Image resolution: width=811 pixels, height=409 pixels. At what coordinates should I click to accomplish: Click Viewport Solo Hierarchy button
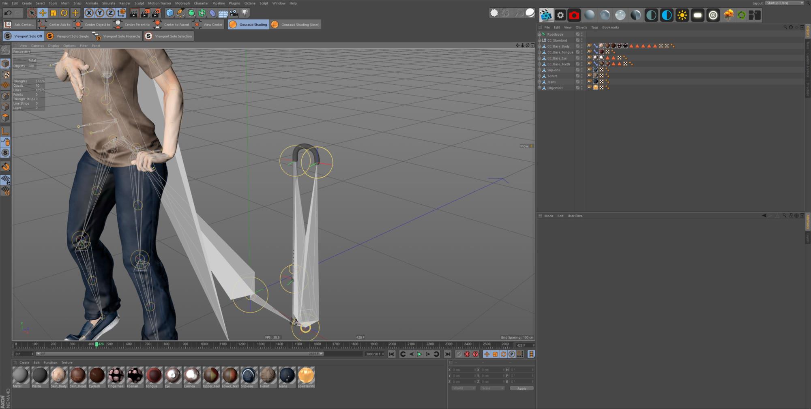(x=117, y=36)
